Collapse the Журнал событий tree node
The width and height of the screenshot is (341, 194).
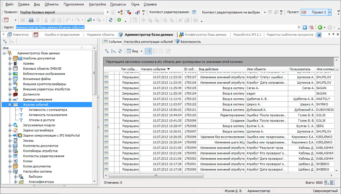click(x=10, y=105)
